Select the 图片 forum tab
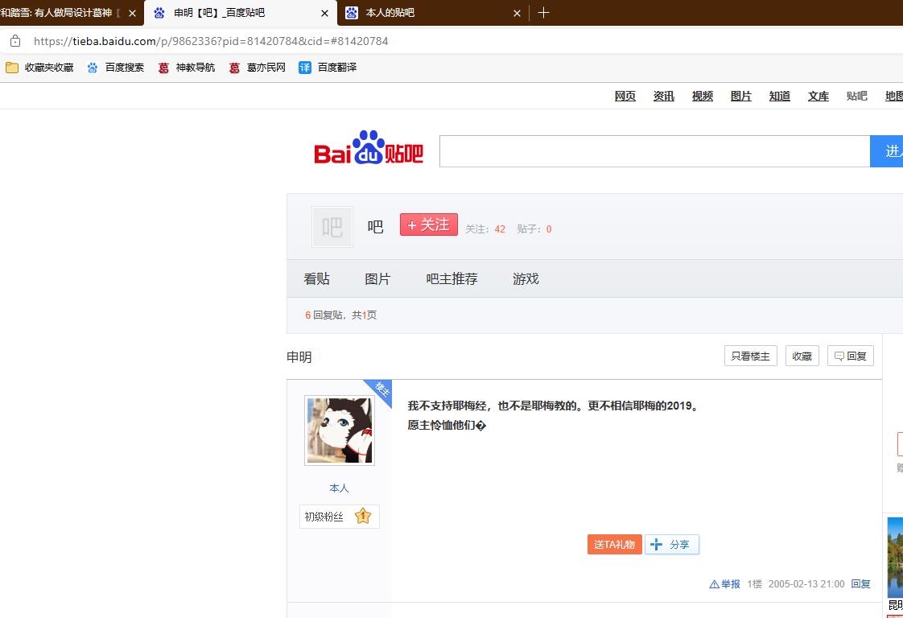Viewport: 903px width, 618px height. (377, 279)
